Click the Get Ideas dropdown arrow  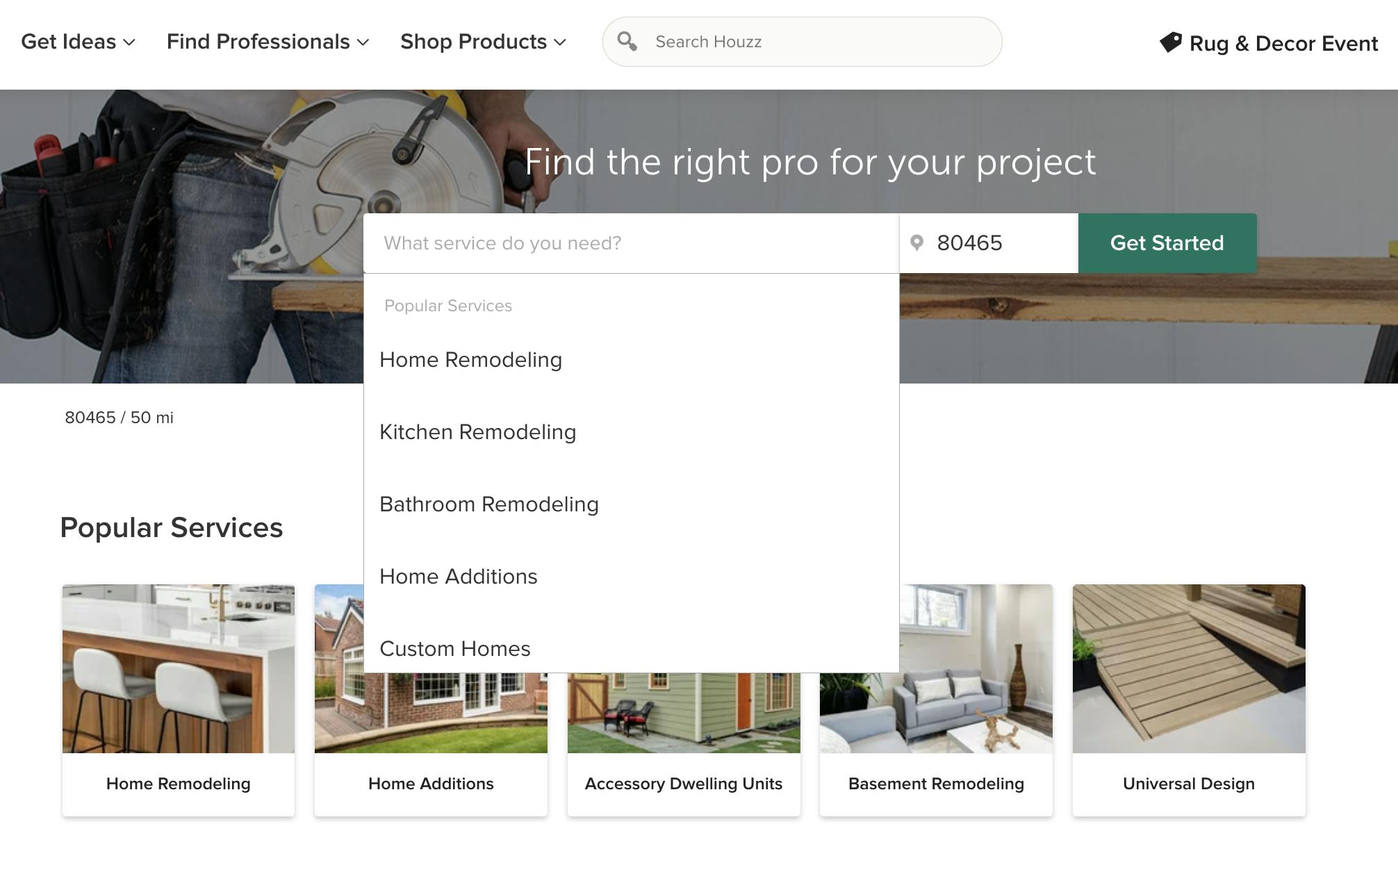tap(127, 40)
